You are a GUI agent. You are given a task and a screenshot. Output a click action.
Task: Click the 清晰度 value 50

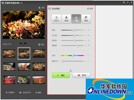pyautogui.click(x=88, y=46)
